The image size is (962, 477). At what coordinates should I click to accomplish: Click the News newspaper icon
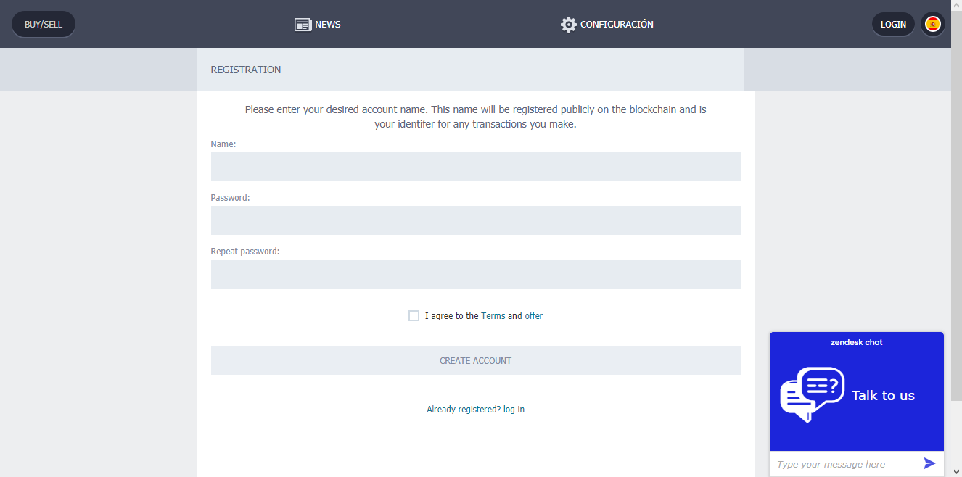coord(303,25)
